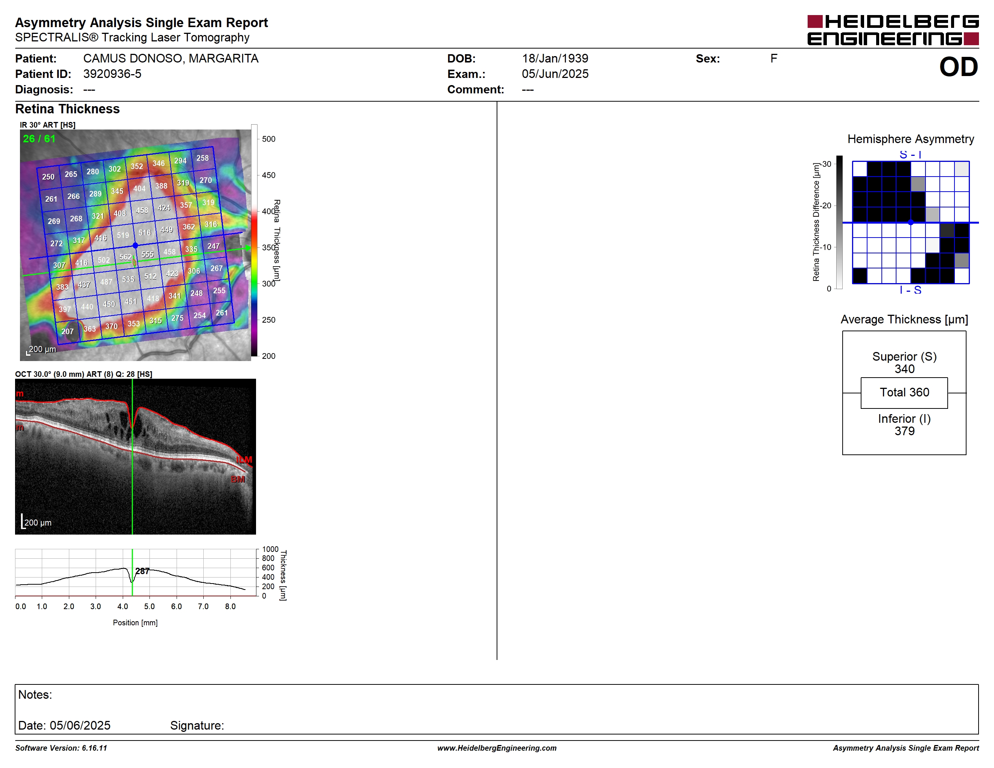Click the grid cell showing 519
994x768 pixels.
click(123, 235)
